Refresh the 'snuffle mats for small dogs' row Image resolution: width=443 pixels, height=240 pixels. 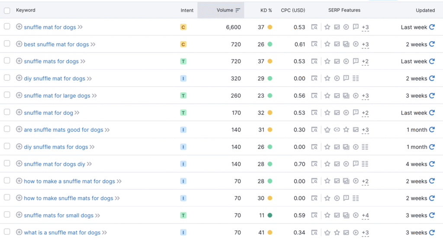click(432, 215)
